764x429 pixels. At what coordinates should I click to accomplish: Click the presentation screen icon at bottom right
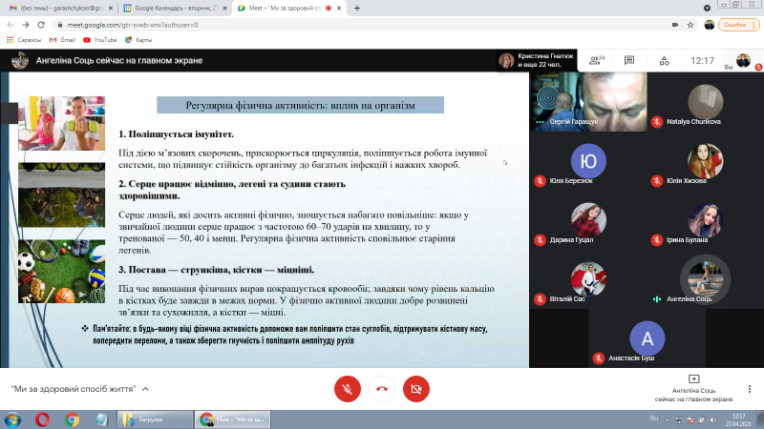pyautogui.click(x=694, y=378)
